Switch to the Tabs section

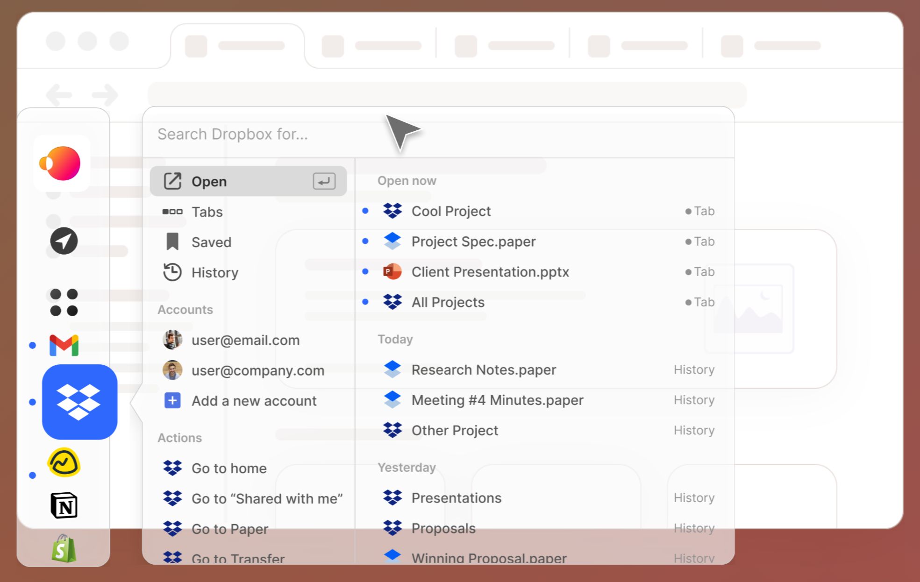click(207, 212)
